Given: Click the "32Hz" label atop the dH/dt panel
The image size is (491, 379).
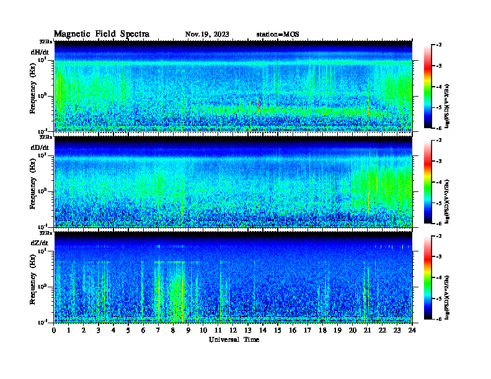Looking at the screenshot, I should (45, 41).
